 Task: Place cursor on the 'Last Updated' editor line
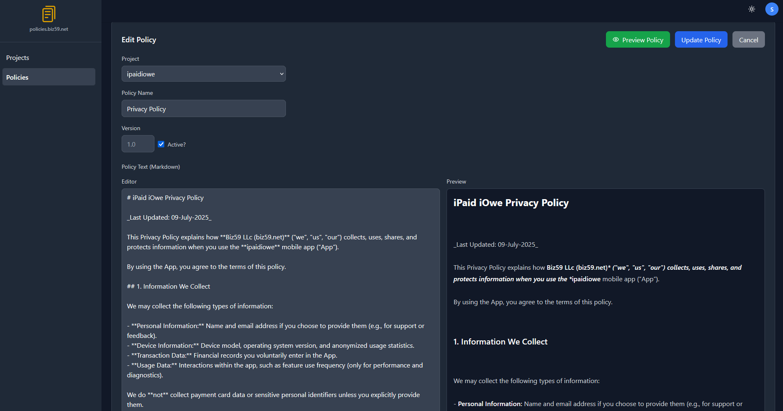tap(169, 217)
